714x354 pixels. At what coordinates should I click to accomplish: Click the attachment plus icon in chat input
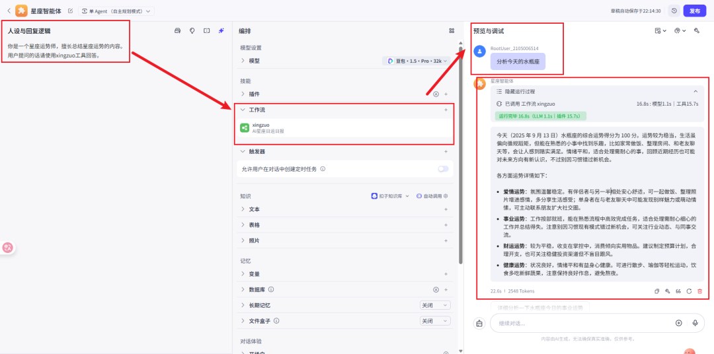tap(678, 323)
